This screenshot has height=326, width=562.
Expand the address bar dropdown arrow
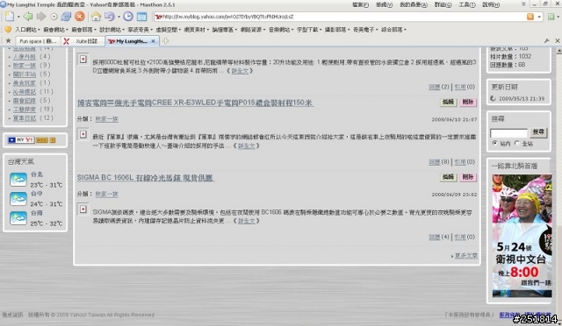(x=539, y=17)
